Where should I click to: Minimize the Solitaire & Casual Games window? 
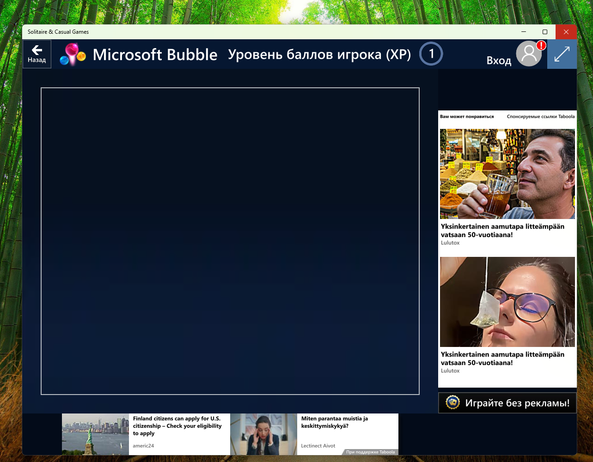(524, 32)
